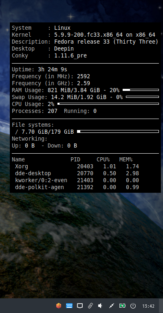163x313 pixels.
Task: Click the MEM% column header
Action: [126, 159]
